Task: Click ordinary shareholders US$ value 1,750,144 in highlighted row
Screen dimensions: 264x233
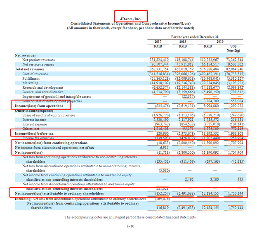Action: (236, 194)
